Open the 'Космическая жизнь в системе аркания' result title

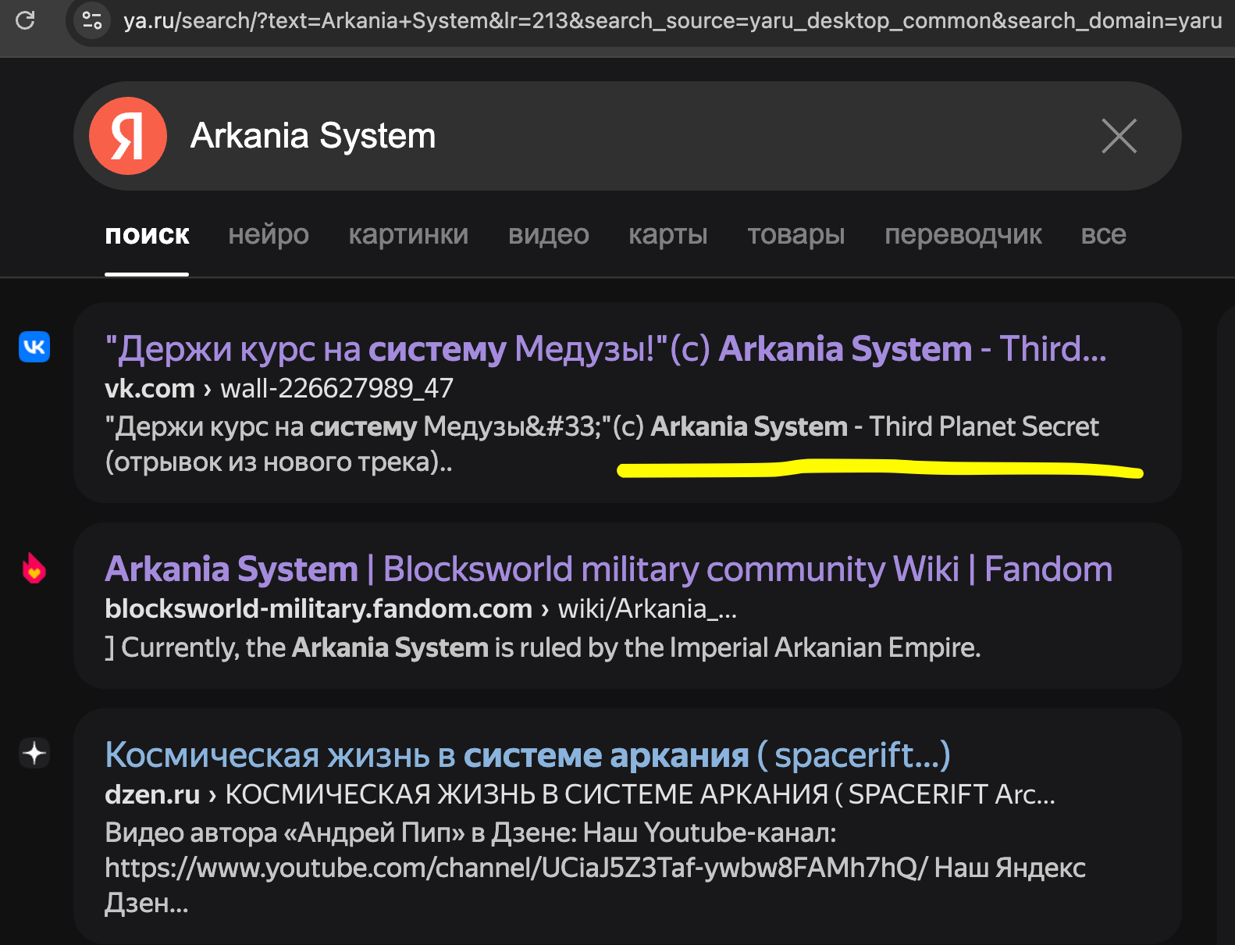528,755
